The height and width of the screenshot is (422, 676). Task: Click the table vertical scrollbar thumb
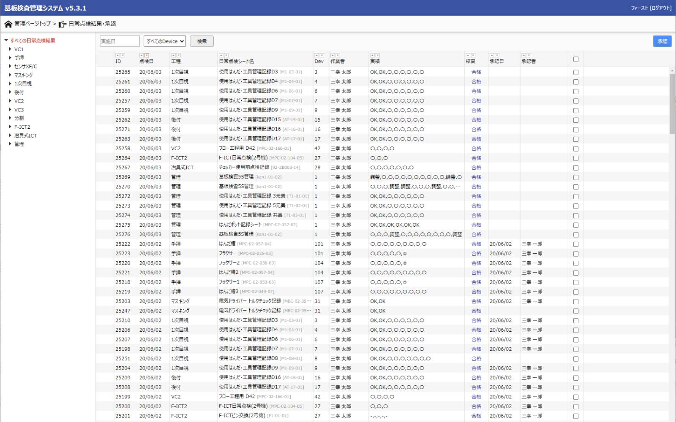pos(672,103)
